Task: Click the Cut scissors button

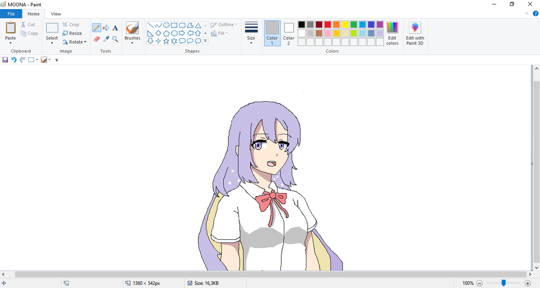Action: point(28,25)
